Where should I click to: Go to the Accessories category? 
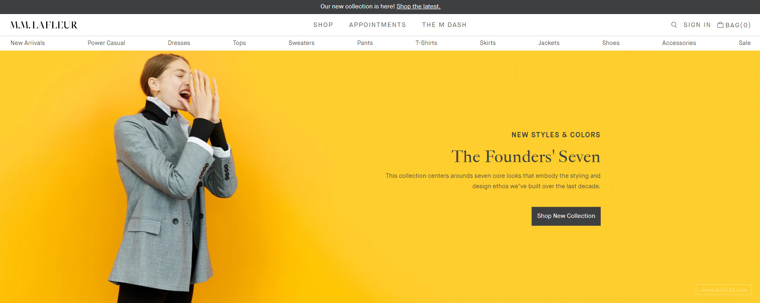click(x=679, y=43)
